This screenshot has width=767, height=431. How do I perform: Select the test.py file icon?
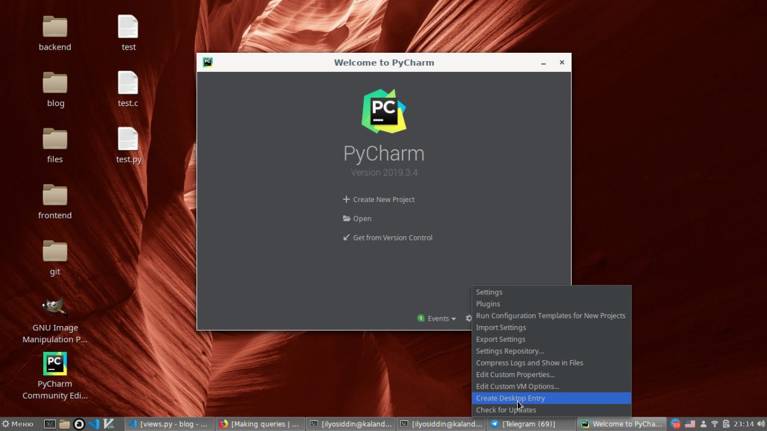click(x=128, y=139)
